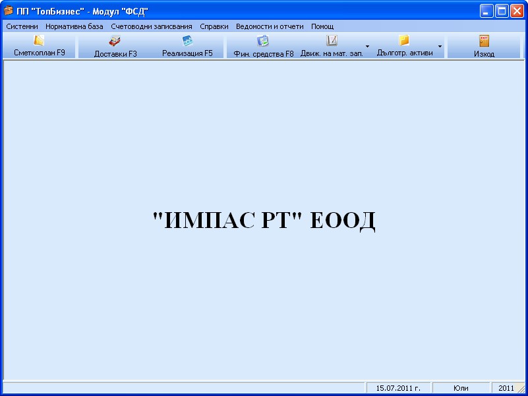Viewport: 528px width, 396px height.
Task: Close the ТопБизнес window
Action: point(517,11)
